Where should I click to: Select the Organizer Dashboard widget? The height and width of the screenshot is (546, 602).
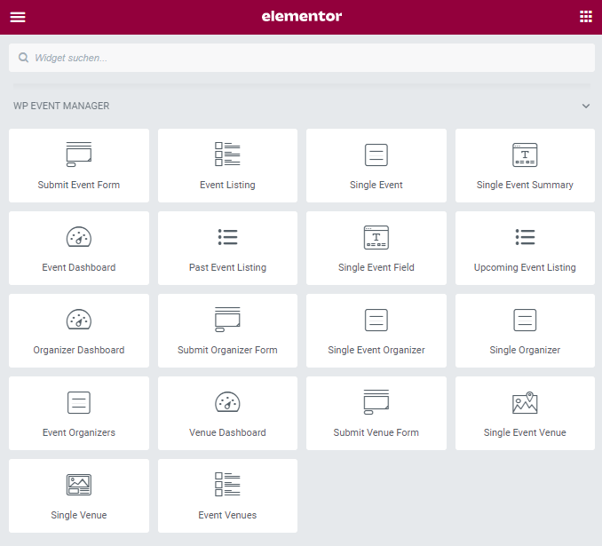coord(79,331)
